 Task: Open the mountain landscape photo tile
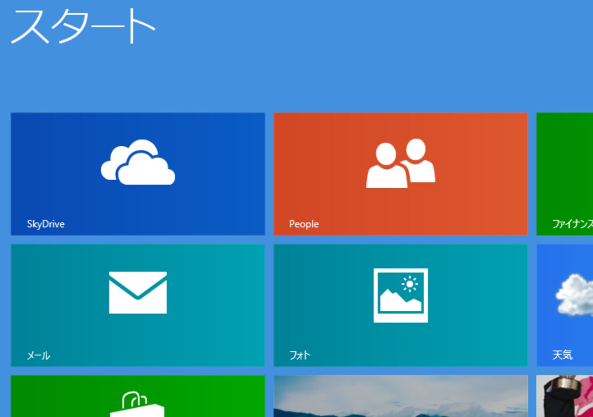pyautogui.click(x=401, y=396)
